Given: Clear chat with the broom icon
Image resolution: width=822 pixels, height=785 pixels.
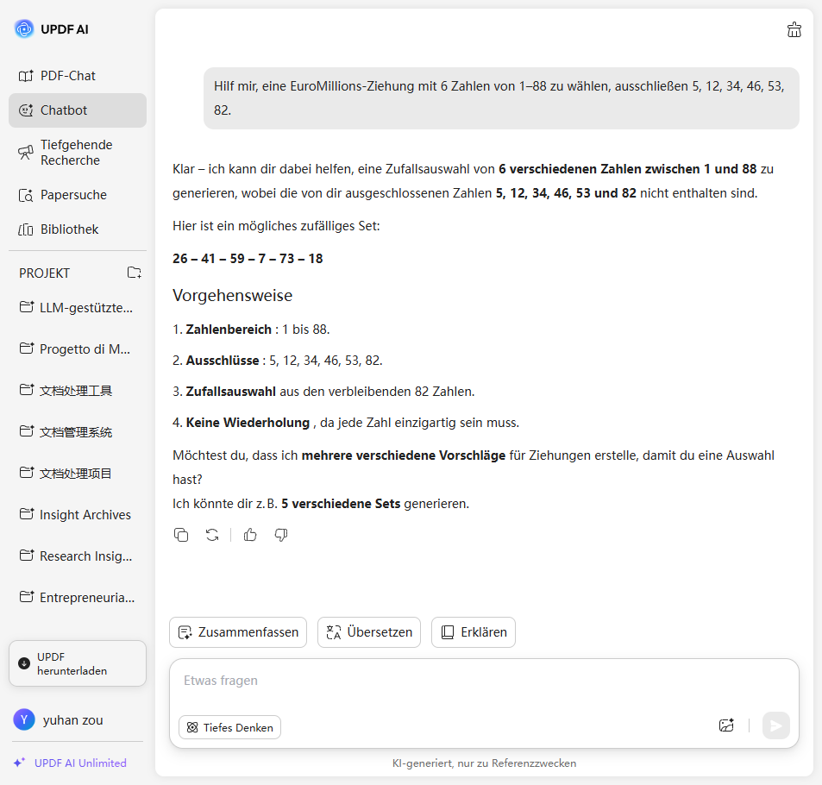Looking at the screenshot, I should [x=794, y=30].
